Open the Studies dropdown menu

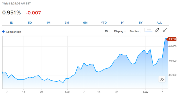[x=135, y=31]
